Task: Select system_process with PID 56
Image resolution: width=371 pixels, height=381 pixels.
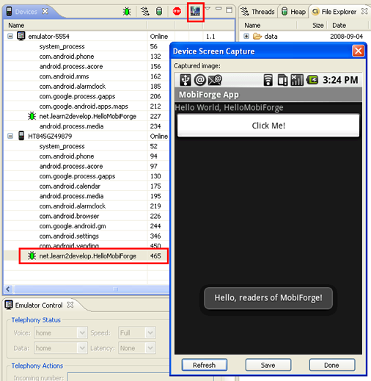Action: tap(62, 46)
